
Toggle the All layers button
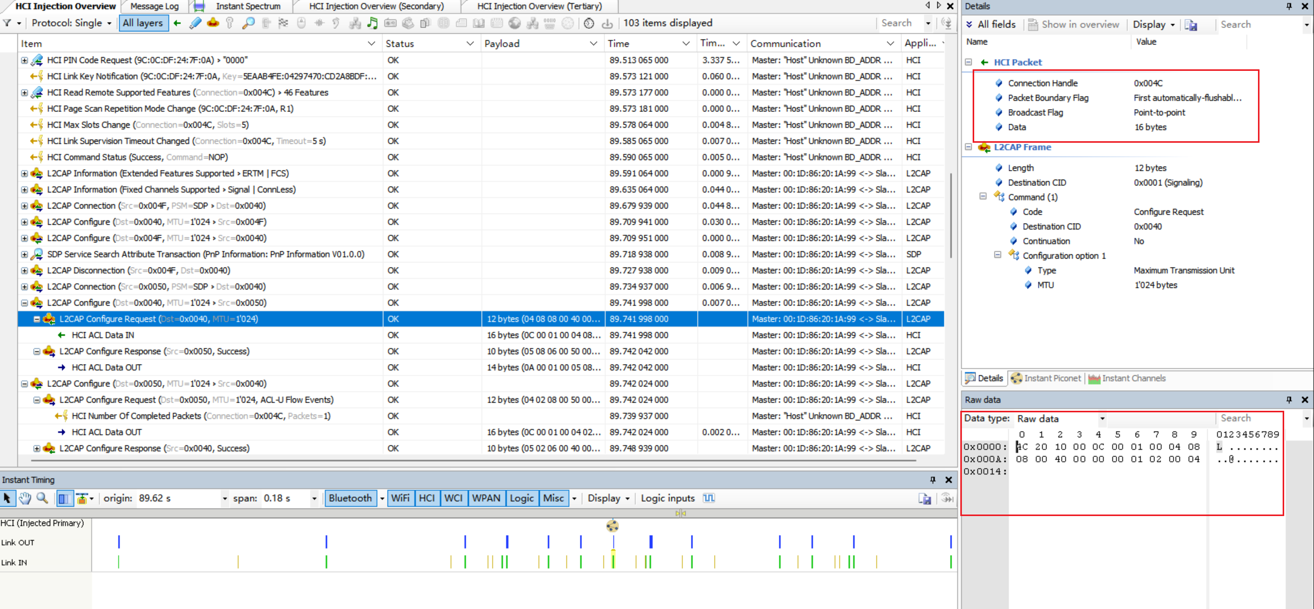(x=143, y=23)
